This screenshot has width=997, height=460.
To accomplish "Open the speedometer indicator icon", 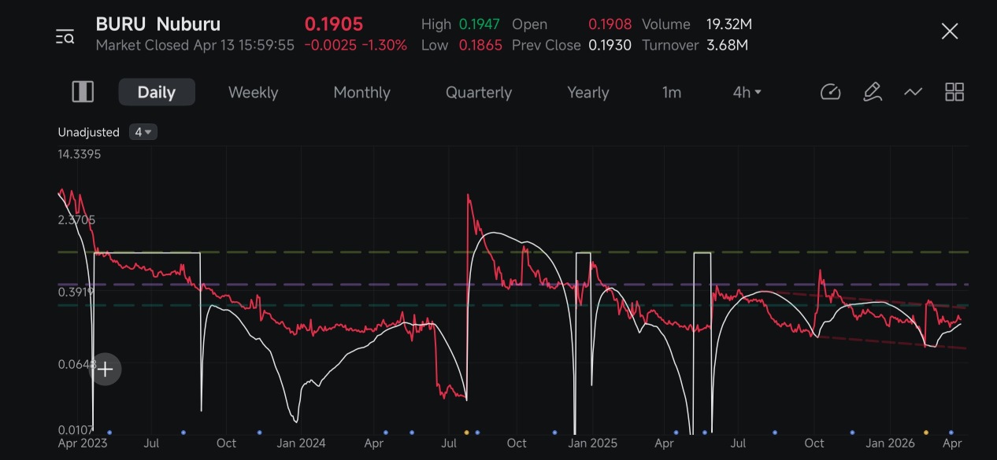I will pos(831,92).
